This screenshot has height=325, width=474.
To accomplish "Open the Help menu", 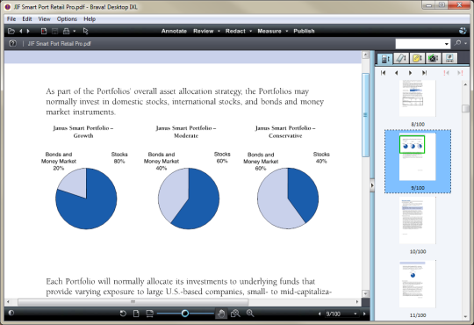I will coord(90,18).
